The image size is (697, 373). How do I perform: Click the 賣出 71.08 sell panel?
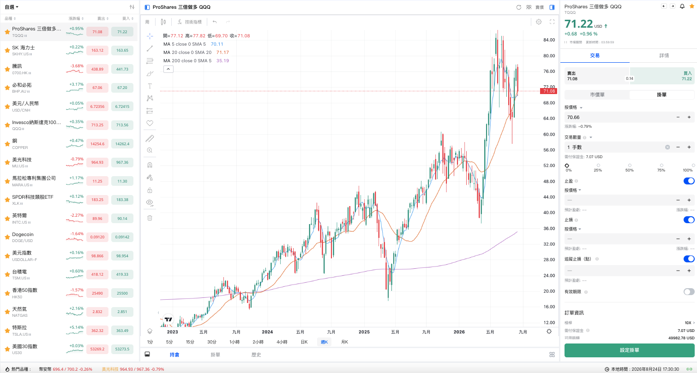pyautogui.click(x=596, y=76)
